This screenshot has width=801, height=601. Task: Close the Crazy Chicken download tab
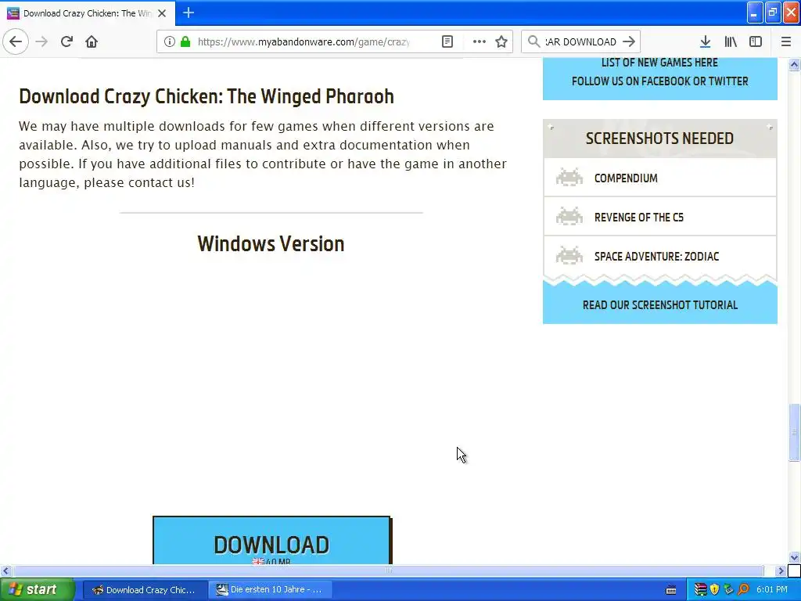pos(162,13)
